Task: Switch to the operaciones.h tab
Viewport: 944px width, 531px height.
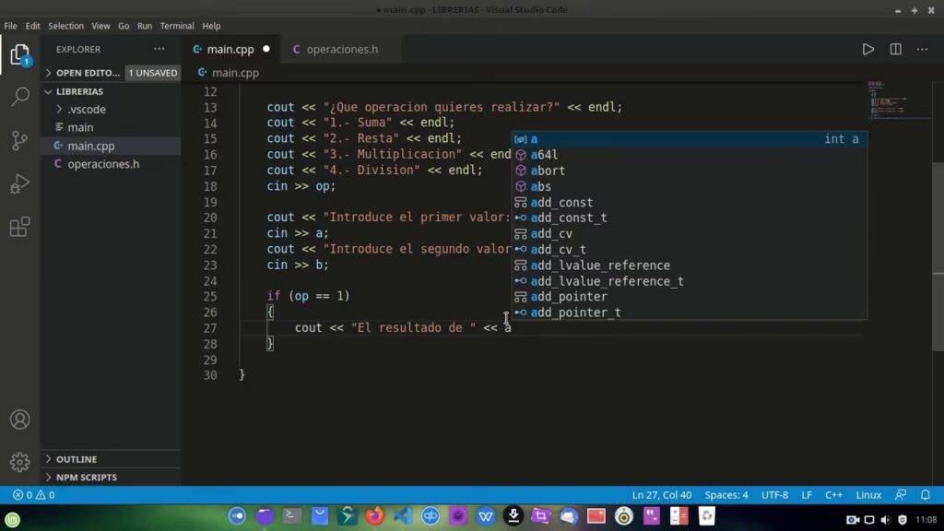Action: point(341,50)
